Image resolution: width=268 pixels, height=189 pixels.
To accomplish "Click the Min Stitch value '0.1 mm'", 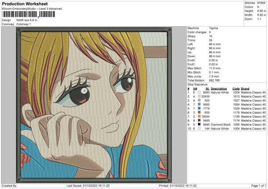I will [x=214, y=72].
